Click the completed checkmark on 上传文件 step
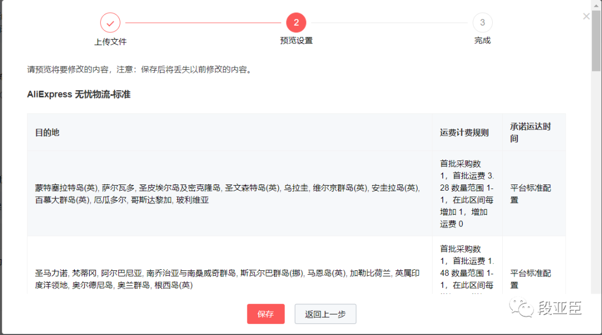This screenshot has height=335, width=602. point(110,22)
